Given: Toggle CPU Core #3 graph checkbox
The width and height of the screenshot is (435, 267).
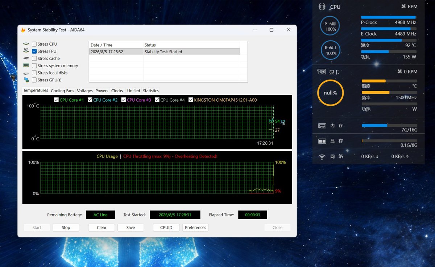Looking at the screenshot, I should tap(124, 100).
